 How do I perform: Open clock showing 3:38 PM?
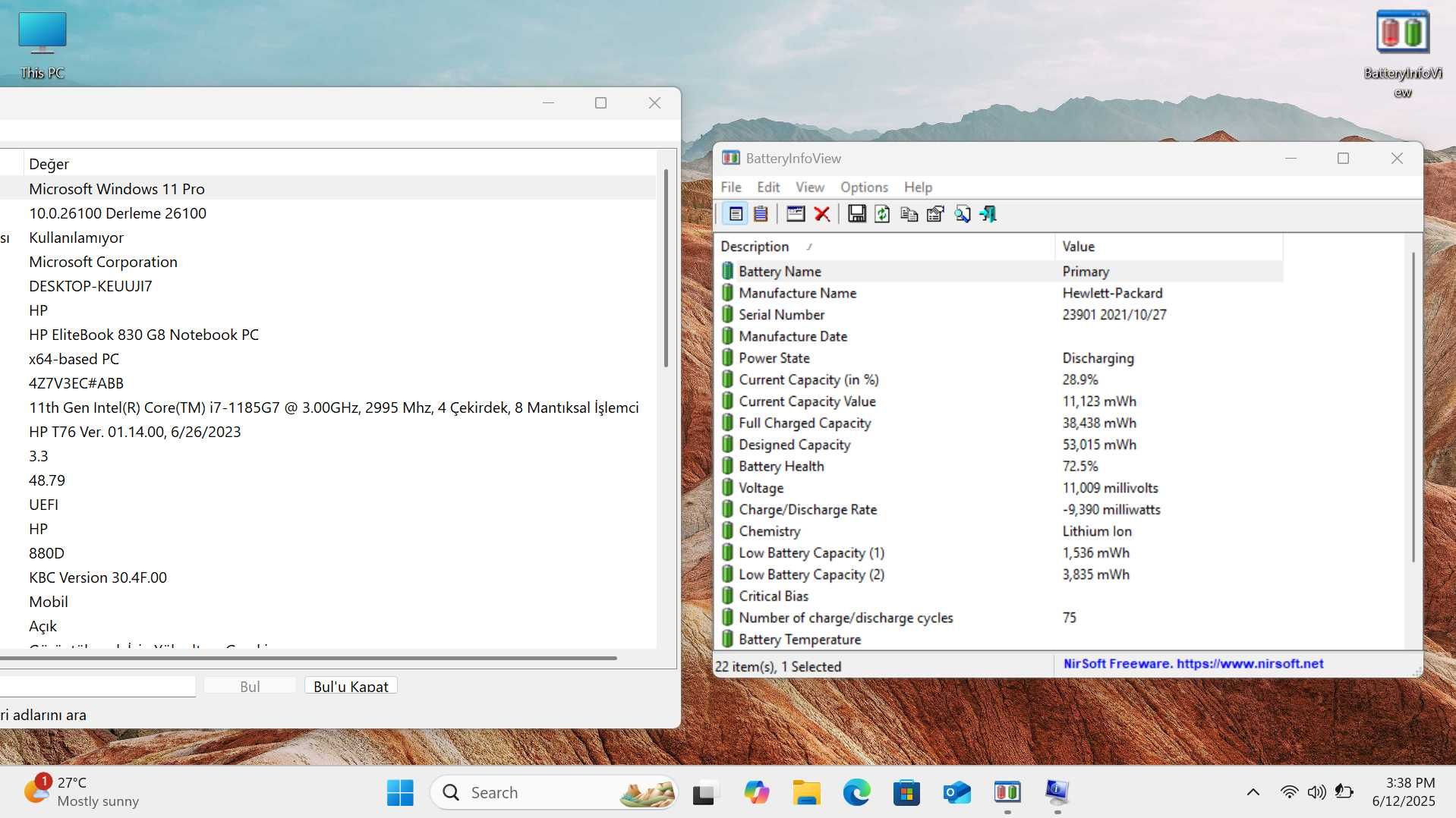click(1404, 792)
